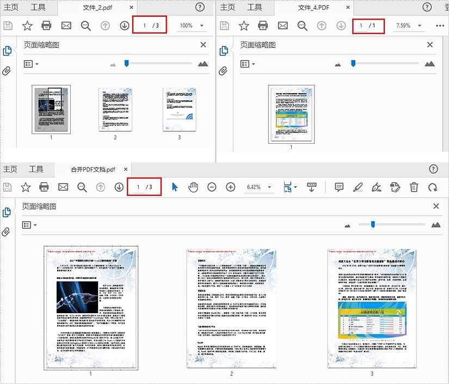Screen dimensions: 449x384
Task: Click the save icon in 文件_2.pdf window
Action: [x=8, y=26]
